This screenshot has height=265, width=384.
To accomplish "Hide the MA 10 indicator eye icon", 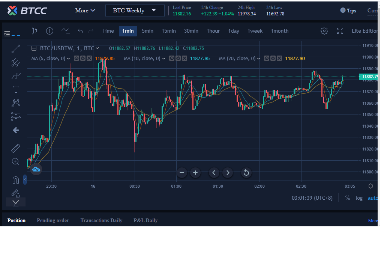I will click(172, 58).
